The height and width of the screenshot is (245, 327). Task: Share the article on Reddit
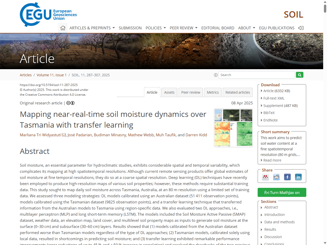(276, 177)
